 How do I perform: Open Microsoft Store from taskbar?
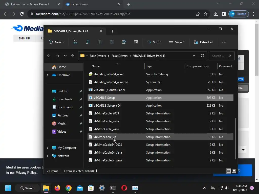pyautogui.click(x=91, y=188)
